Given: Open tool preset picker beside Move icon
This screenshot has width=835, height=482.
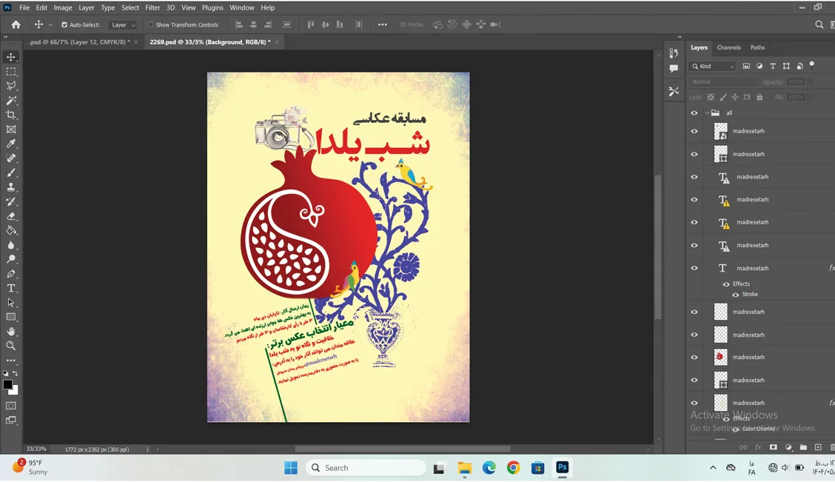Looking at the screenshot, I should (50, 24).
